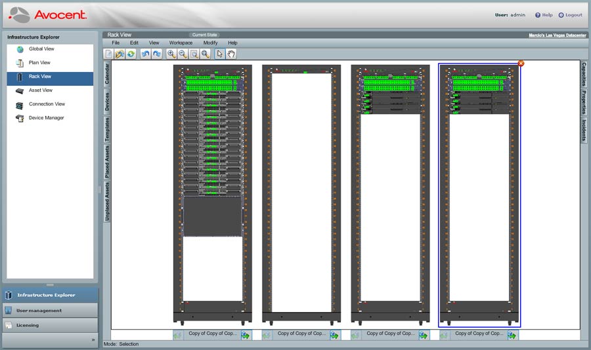The image size is (591, 350).
Task: Click the Zoom In magnifier icon
Action: click(171, 54)
